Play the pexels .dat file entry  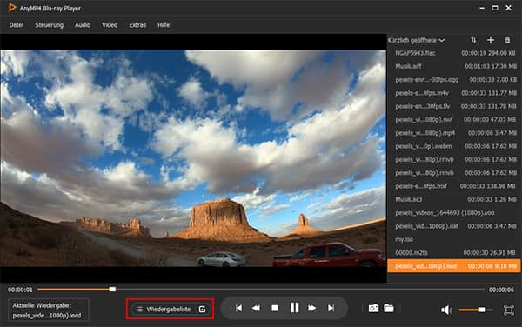(454, 226)
